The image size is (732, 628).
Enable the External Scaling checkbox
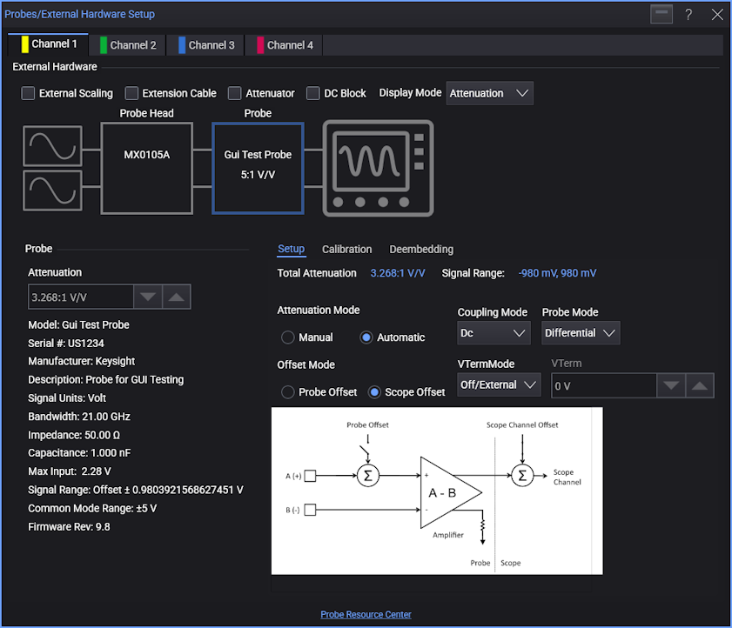click(x=29, y=93)
